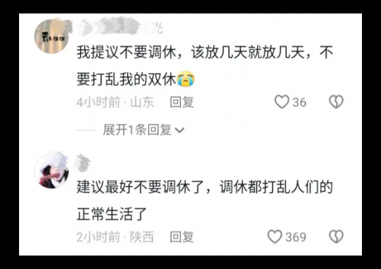Click the 4小时前 · 山东 timestamp

click(x=115, y=102)
